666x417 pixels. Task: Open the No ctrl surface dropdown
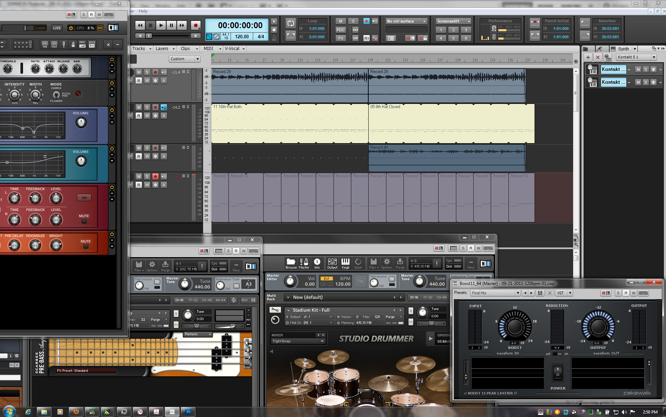point(407,21)
